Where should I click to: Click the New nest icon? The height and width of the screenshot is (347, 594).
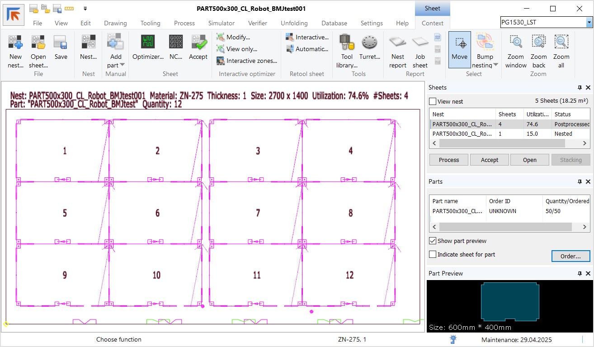pos(15,43)
